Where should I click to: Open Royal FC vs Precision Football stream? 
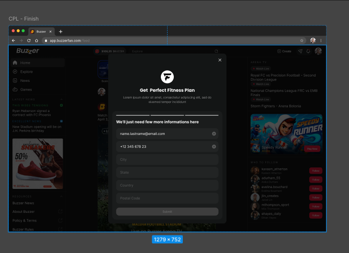283,77
